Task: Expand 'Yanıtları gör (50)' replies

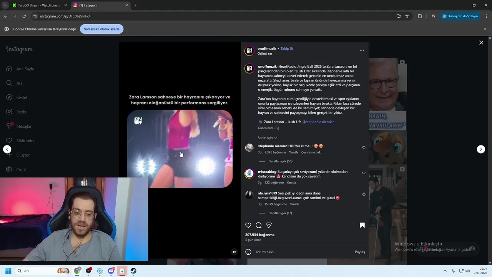Action: tap(281, 161)
